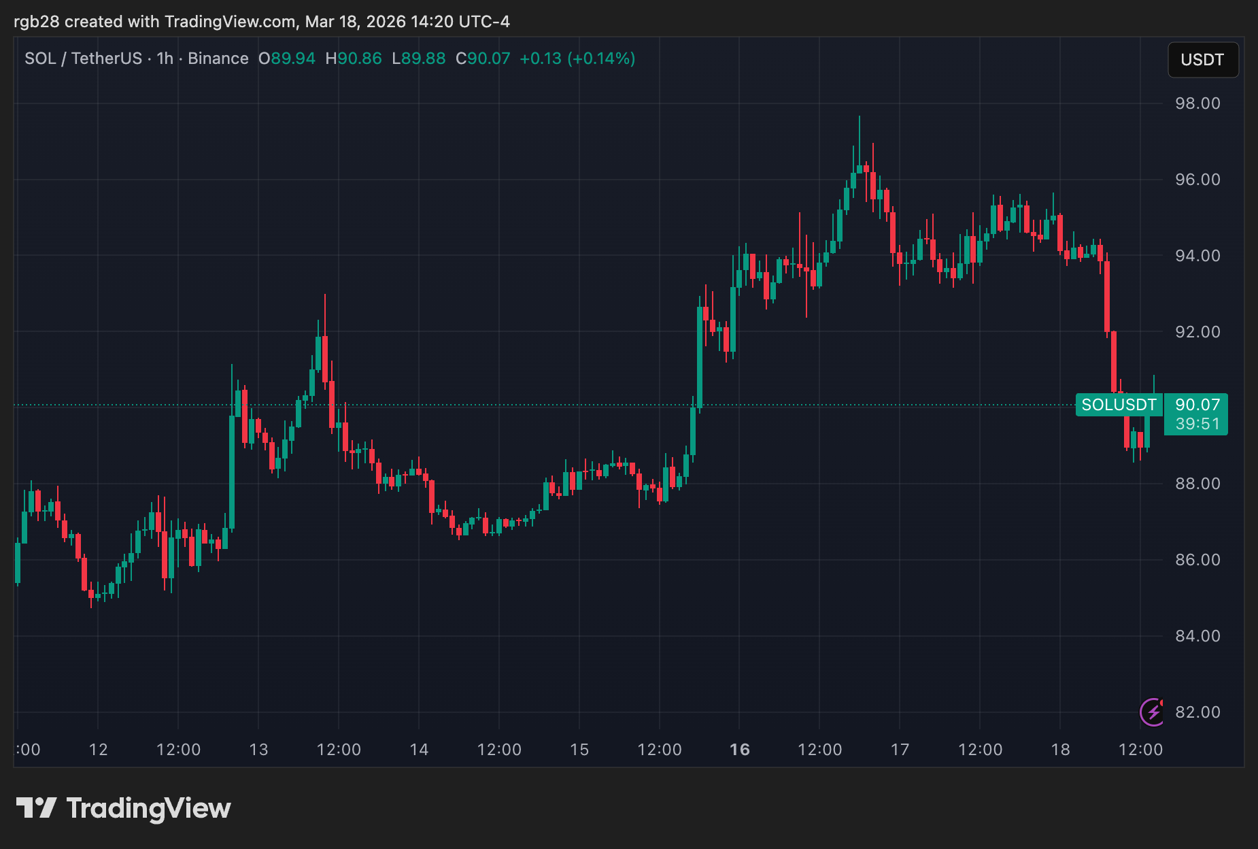The height and width of the screenshot is (849, 1258).
Task: Toggle the USDT currency button
Action: 1203,60
